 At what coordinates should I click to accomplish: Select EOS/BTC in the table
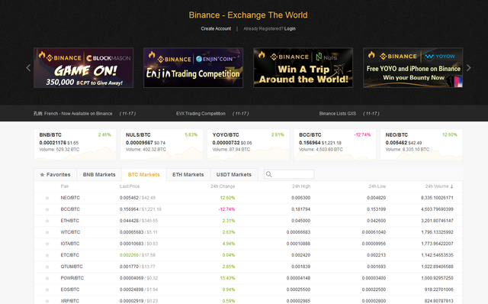click(x=69, y=289)
